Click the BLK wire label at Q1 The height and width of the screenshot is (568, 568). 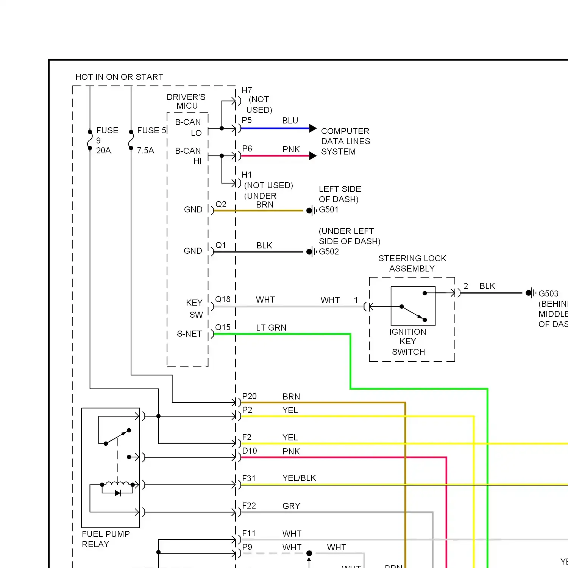[264, 245]
